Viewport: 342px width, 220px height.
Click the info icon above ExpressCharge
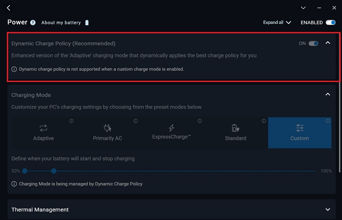coord(200,121)
